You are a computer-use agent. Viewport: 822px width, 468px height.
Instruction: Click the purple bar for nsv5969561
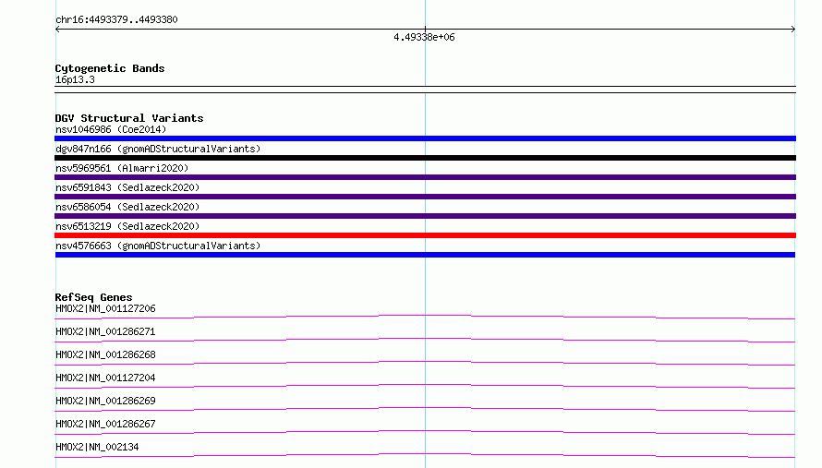(x=425, y=177)
